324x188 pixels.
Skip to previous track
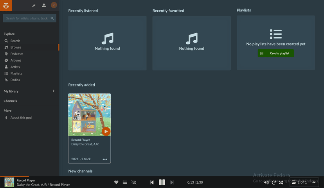click(152, 182)
